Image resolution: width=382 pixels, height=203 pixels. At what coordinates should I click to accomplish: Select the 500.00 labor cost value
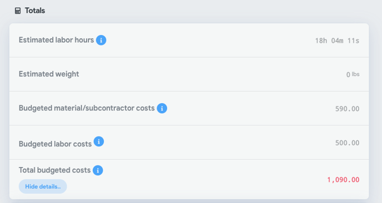point(347,143)
